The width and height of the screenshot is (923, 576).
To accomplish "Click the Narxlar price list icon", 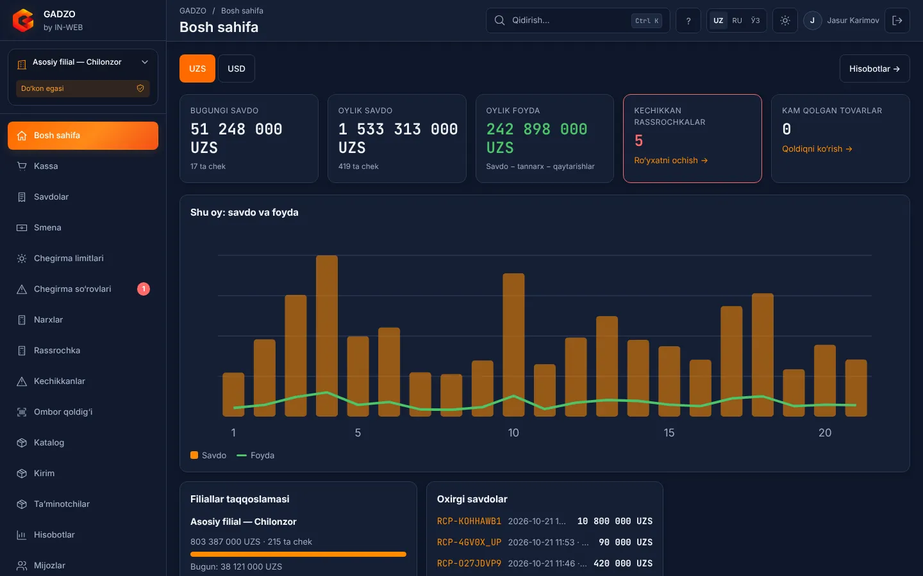I will (22, 320).
